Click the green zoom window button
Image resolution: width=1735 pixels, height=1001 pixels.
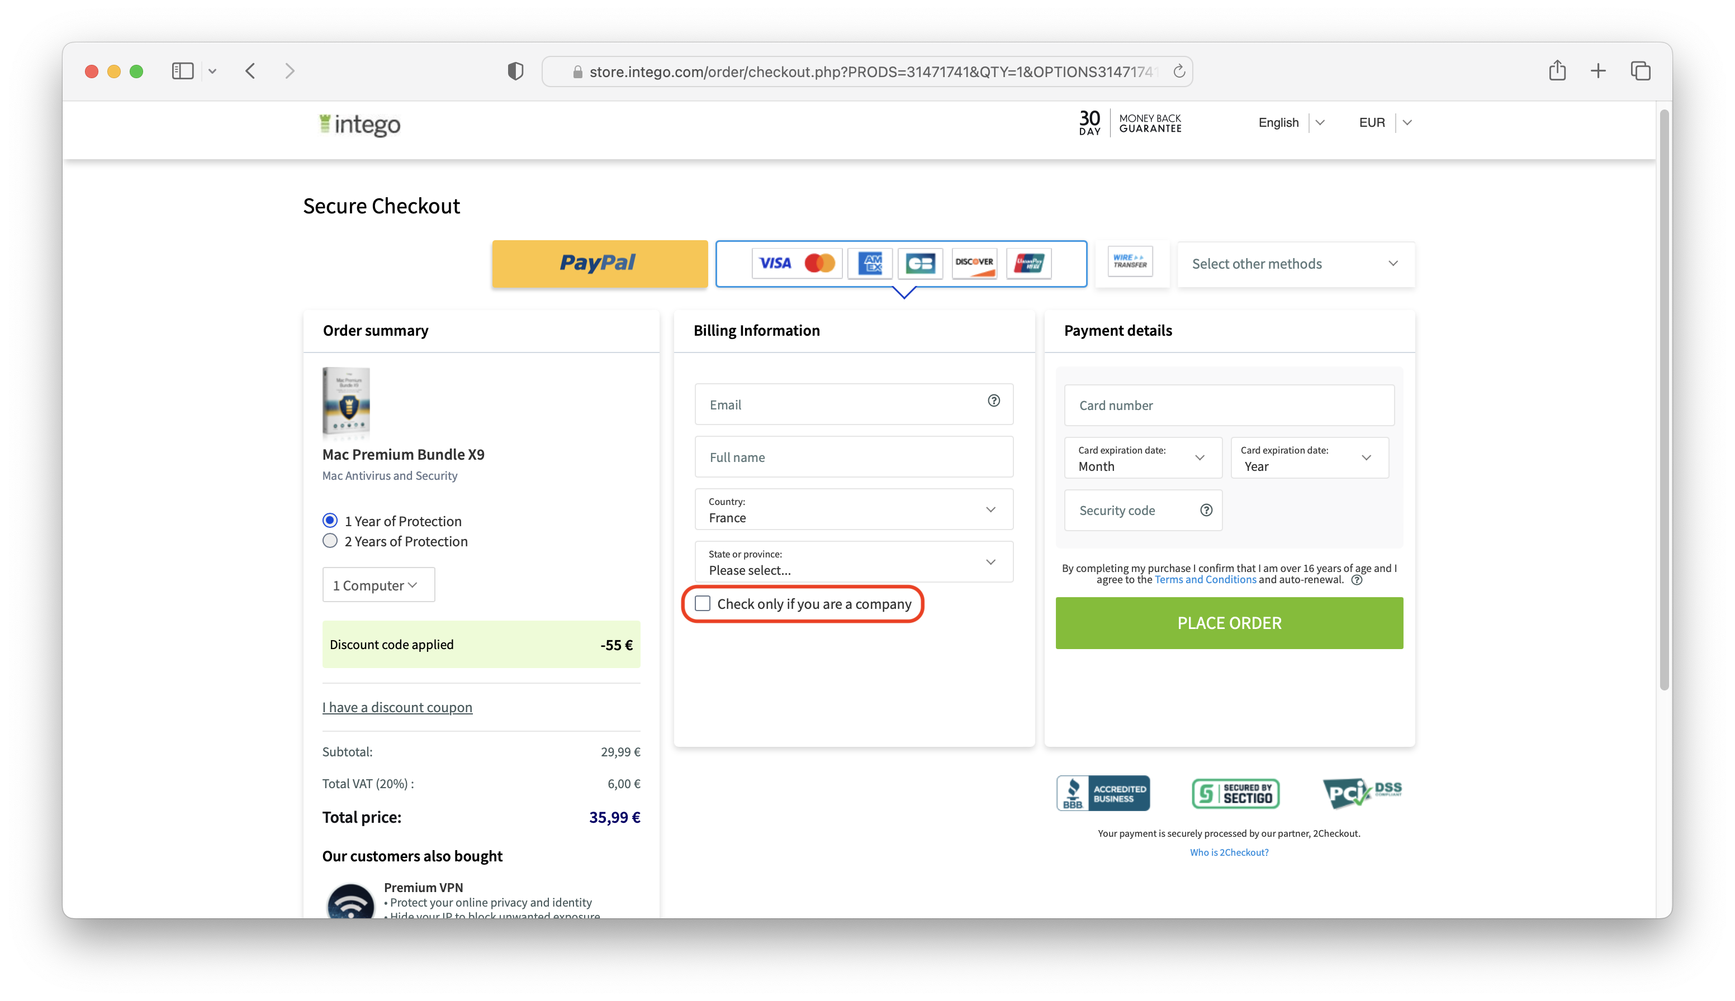[136, 71]
